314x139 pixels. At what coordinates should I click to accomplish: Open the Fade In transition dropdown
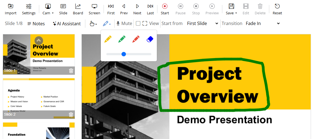262,24
